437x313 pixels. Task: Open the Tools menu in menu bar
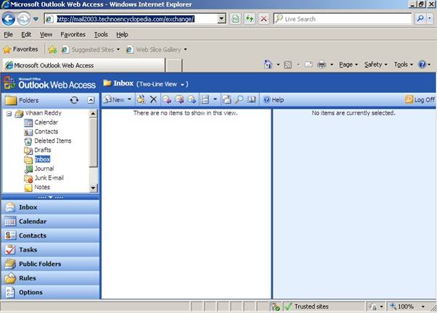click(101, 35)
